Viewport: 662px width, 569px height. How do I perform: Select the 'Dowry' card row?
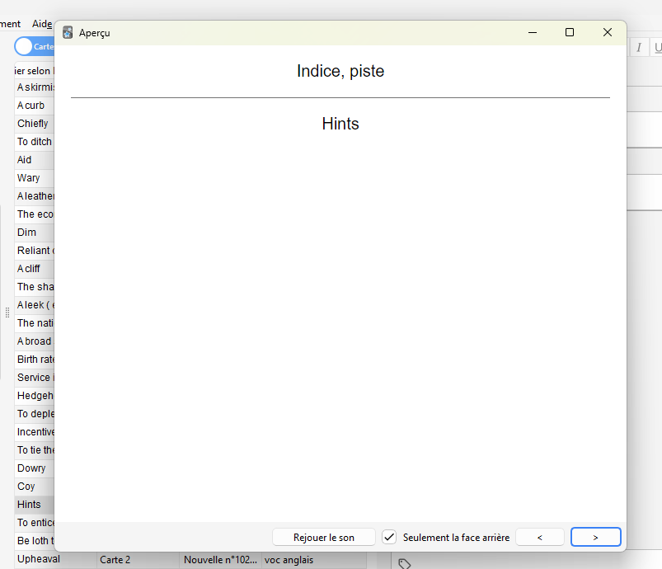coord(32,468)
